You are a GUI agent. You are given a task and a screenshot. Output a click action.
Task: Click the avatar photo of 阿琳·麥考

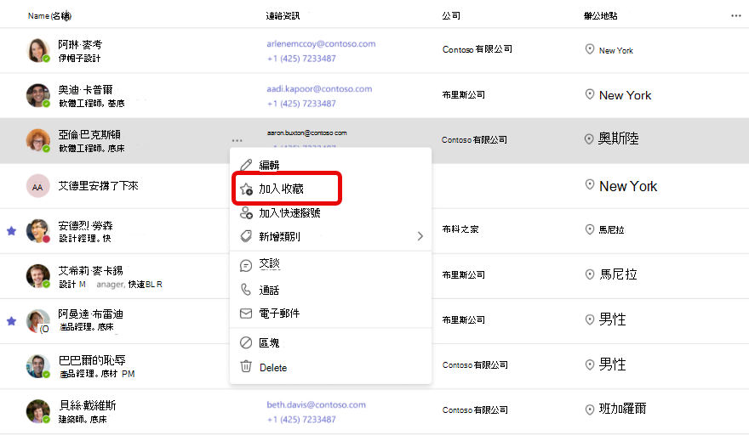point(38,51)
